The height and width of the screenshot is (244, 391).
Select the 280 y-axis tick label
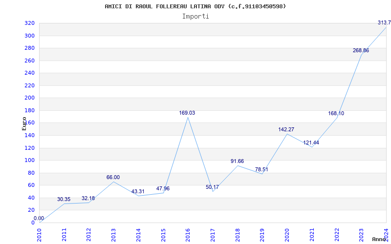click(x=29, y=48)
